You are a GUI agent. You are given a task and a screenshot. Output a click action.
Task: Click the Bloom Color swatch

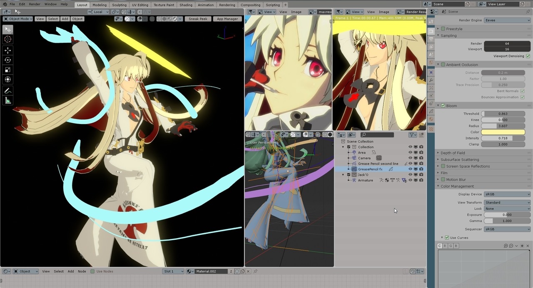503,132
